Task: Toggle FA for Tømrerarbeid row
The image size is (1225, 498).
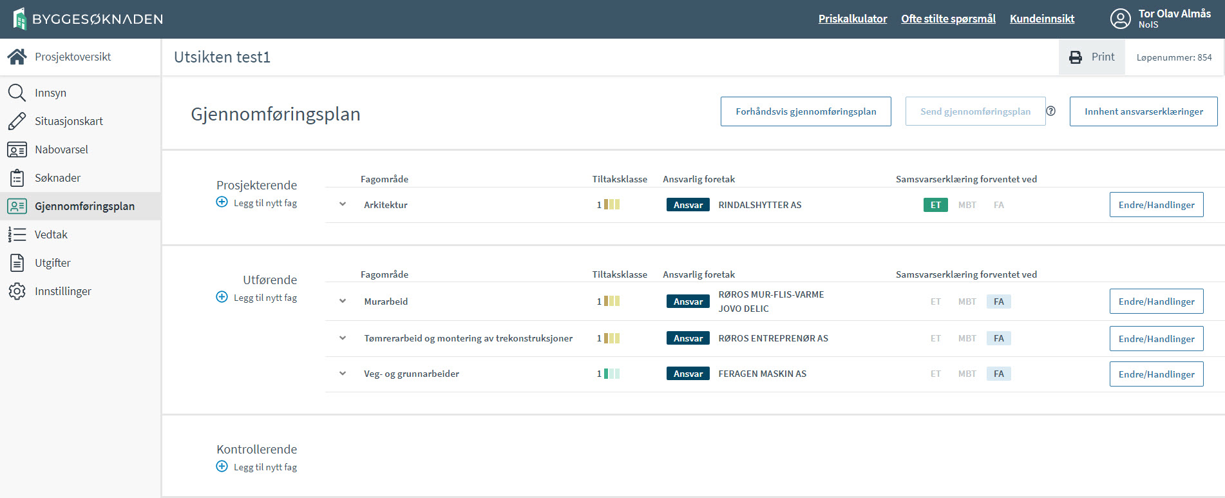Action: tap(998, 338)
